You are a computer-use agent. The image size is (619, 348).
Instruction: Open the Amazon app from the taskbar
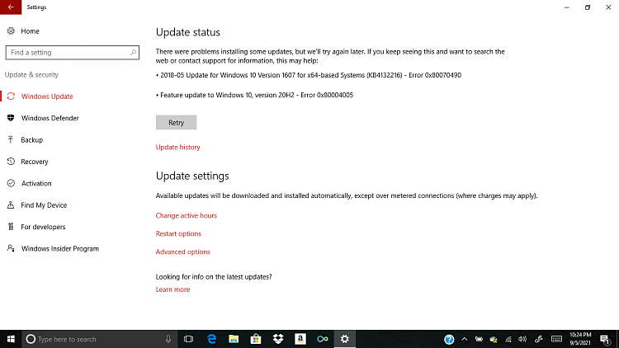pyautogui.click(x=300, y=339)
